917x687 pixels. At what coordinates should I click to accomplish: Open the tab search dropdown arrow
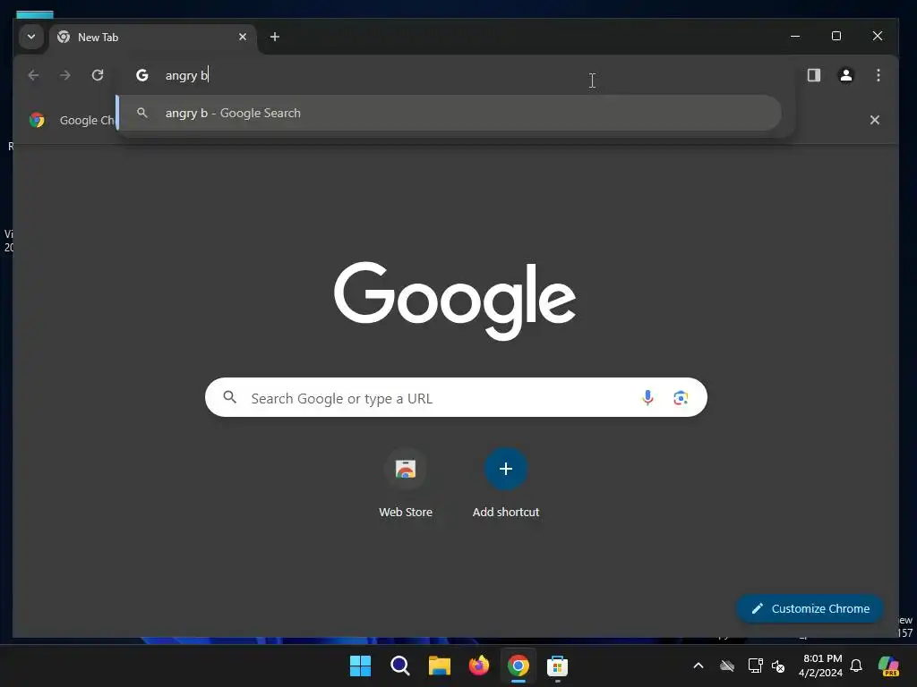click(31, 37)
